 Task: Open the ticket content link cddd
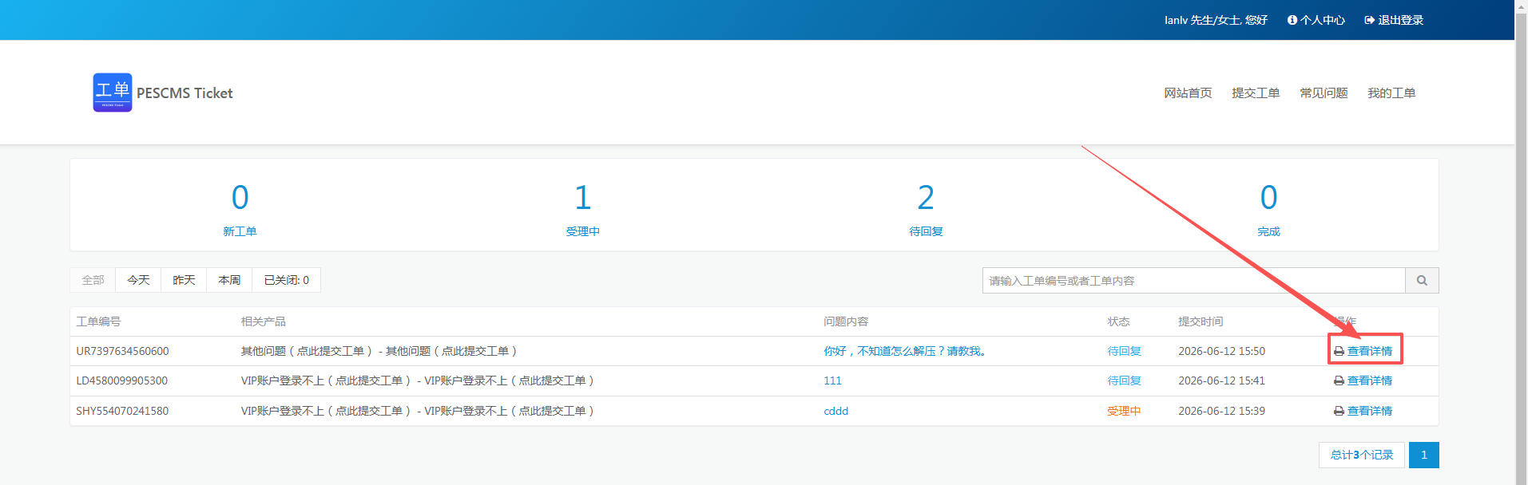tap(836, 411)
